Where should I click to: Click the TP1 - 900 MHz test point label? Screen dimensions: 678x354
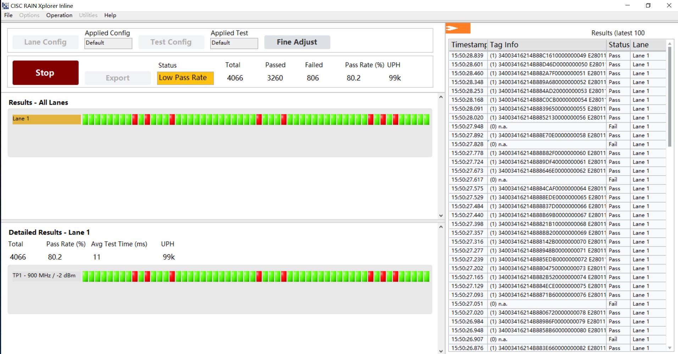tap(44, 276)
